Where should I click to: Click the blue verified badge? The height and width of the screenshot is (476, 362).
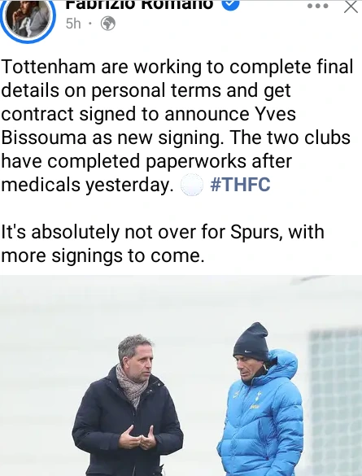(231, 4)
